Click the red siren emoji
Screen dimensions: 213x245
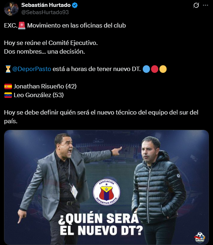(x=22, y=25)
